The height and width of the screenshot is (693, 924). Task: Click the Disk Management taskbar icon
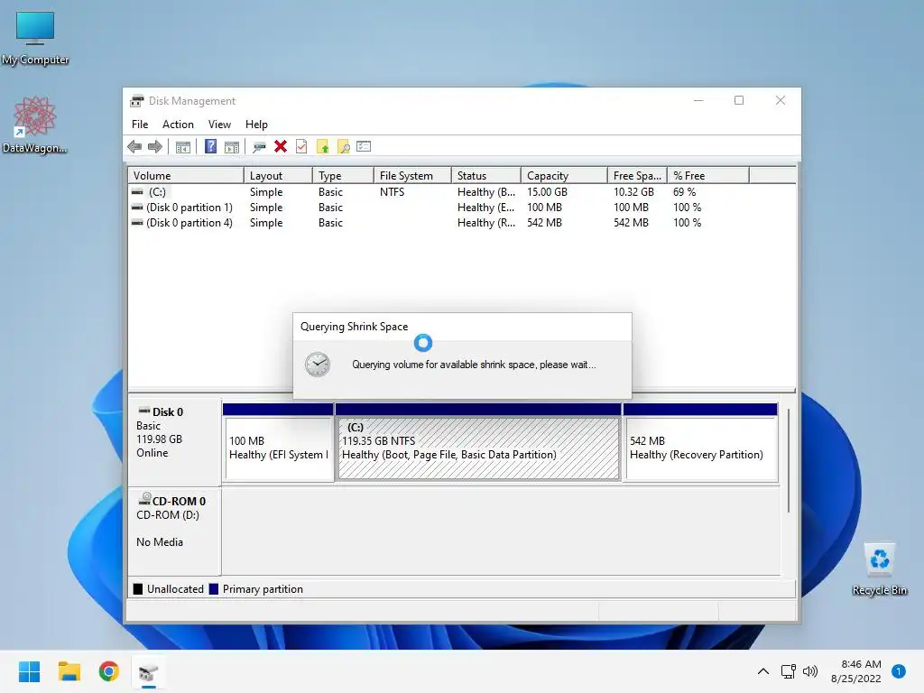point(149,671)
